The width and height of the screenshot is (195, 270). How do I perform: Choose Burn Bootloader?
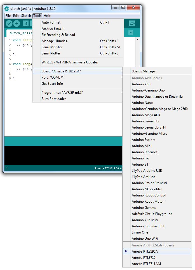click(78, 99)
